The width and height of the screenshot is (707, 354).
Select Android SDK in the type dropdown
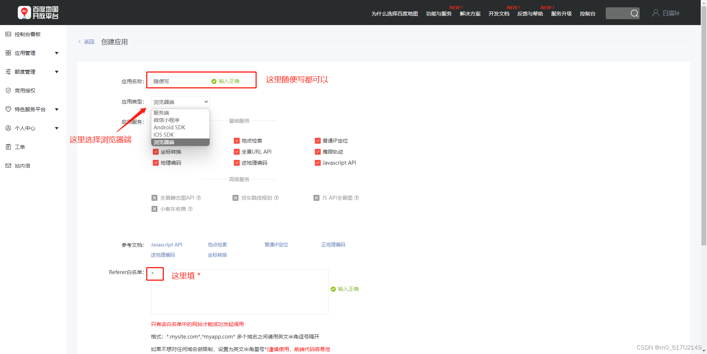180,127
